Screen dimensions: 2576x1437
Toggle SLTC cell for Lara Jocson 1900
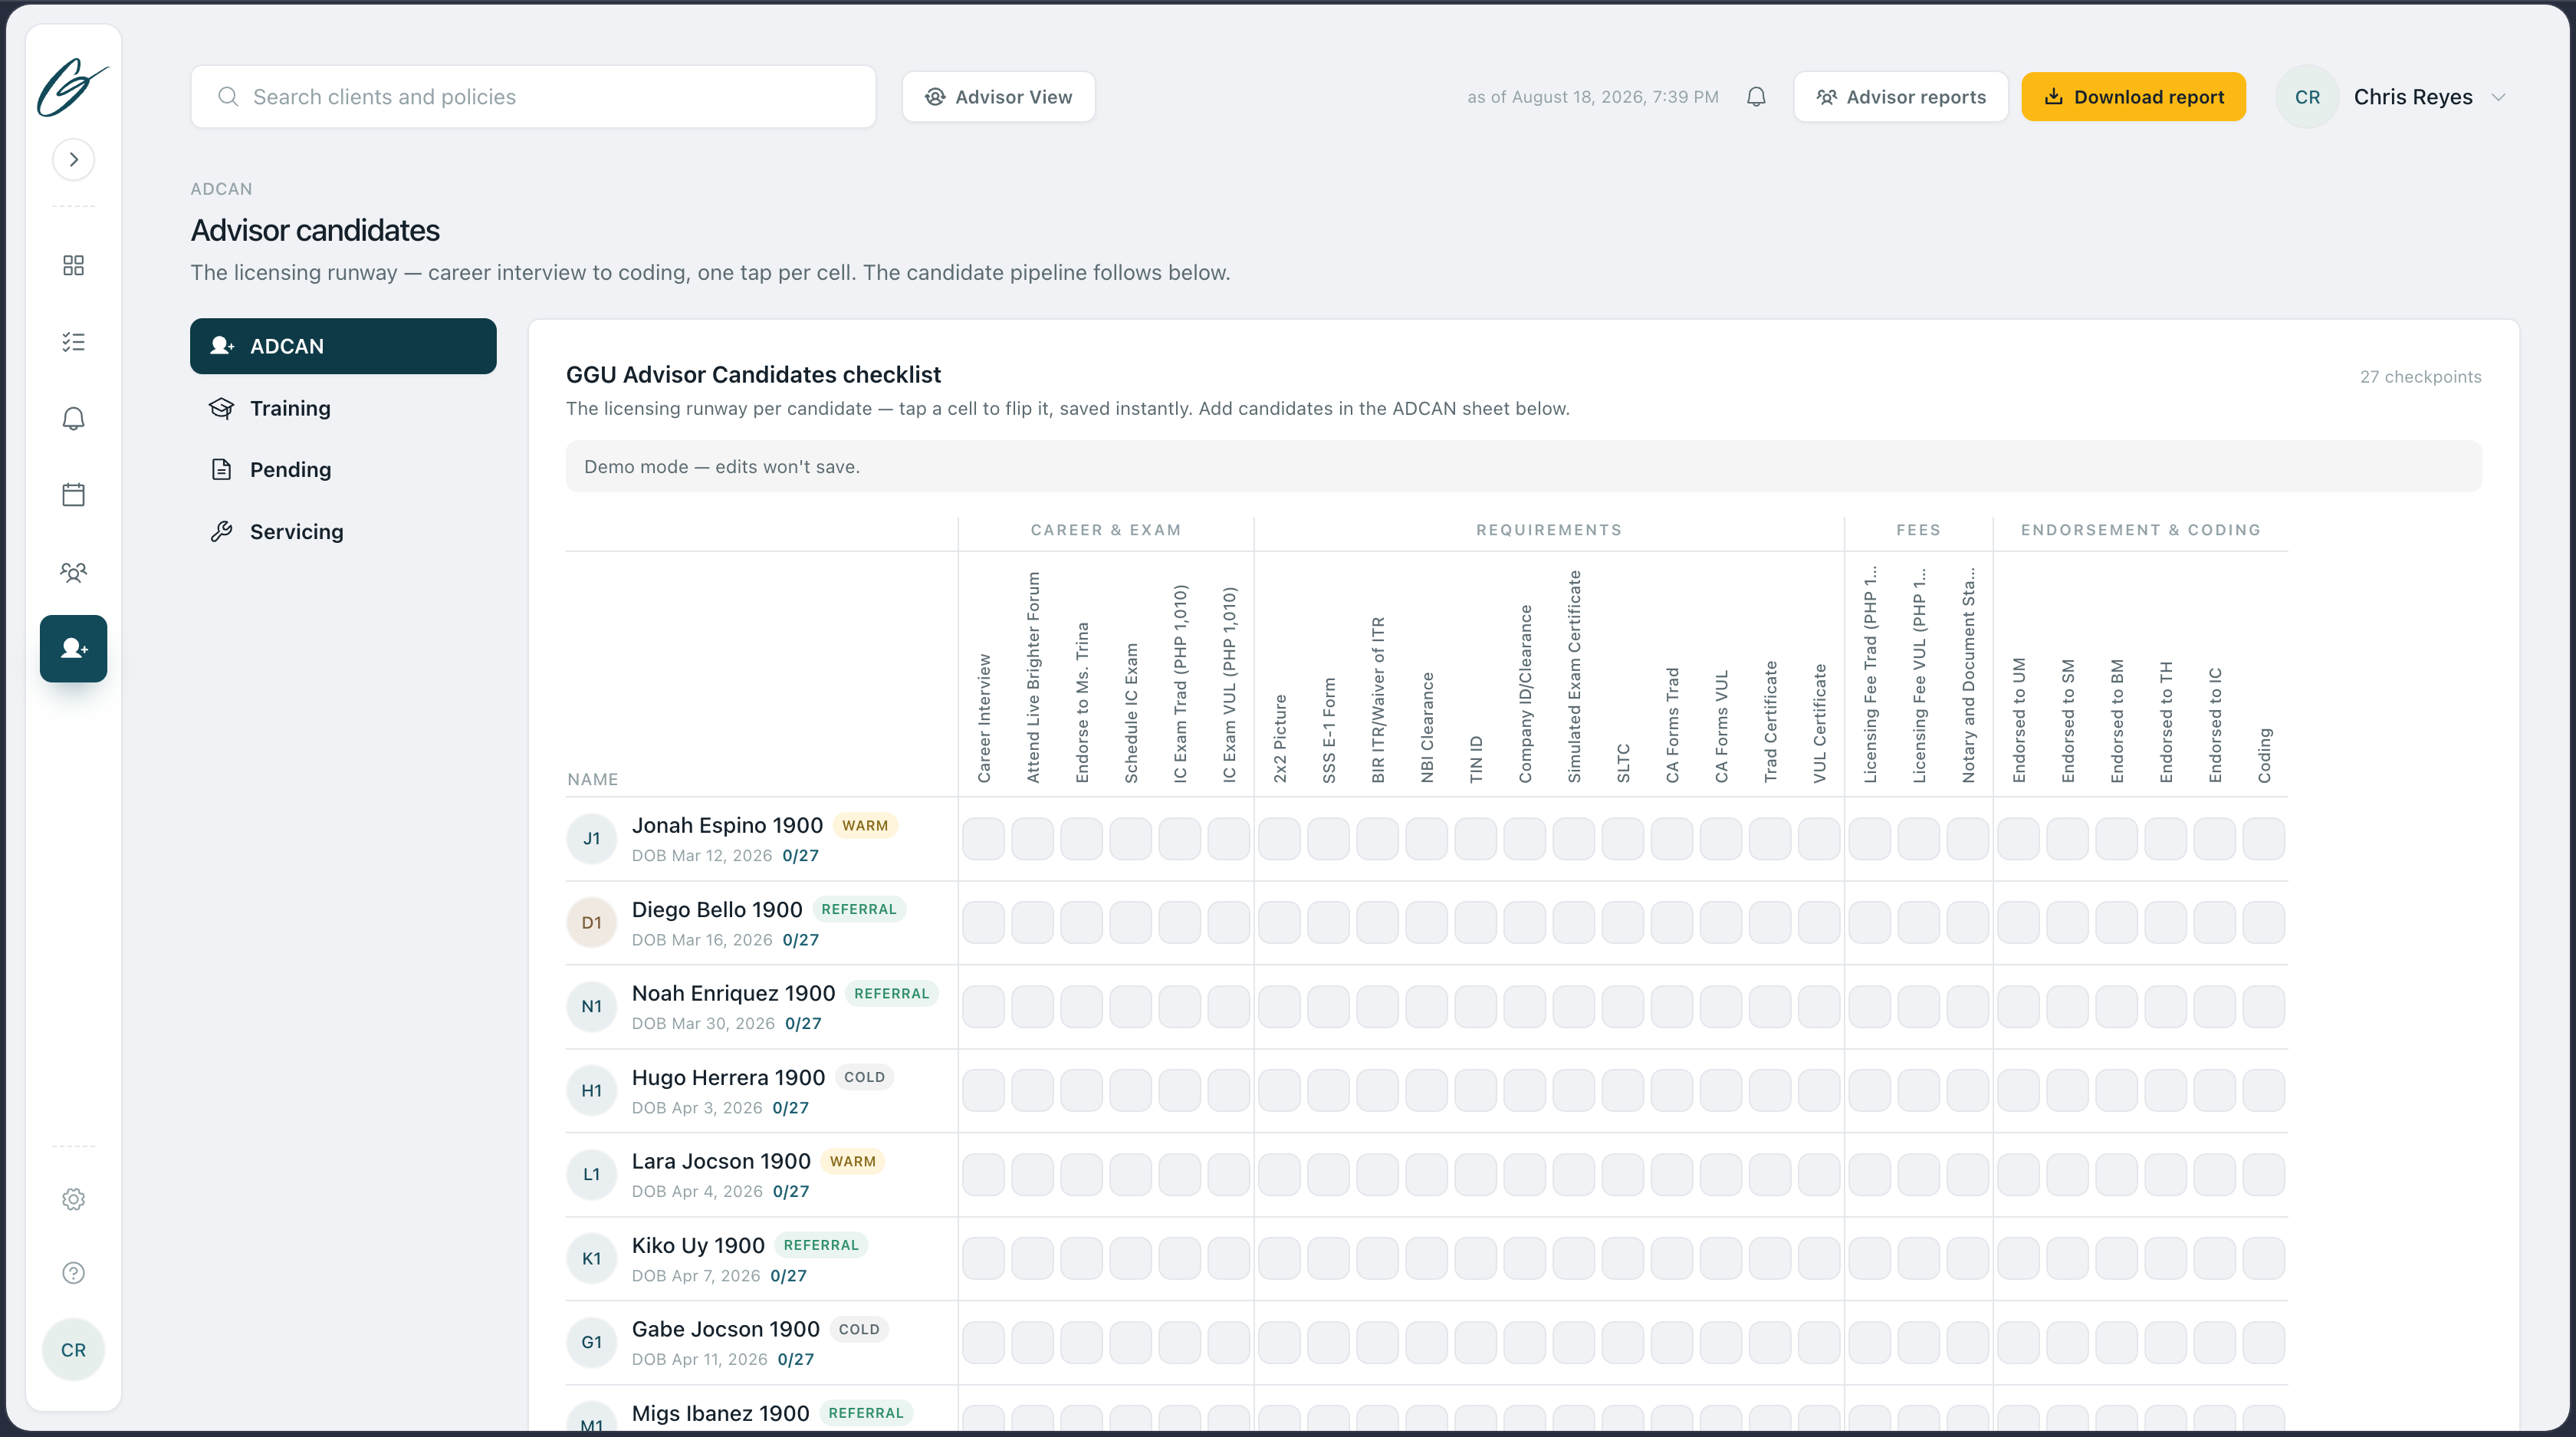point(1623,1174)
